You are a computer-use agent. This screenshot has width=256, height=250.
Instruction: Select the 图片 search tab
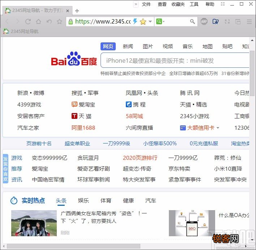tap(148, 46)
